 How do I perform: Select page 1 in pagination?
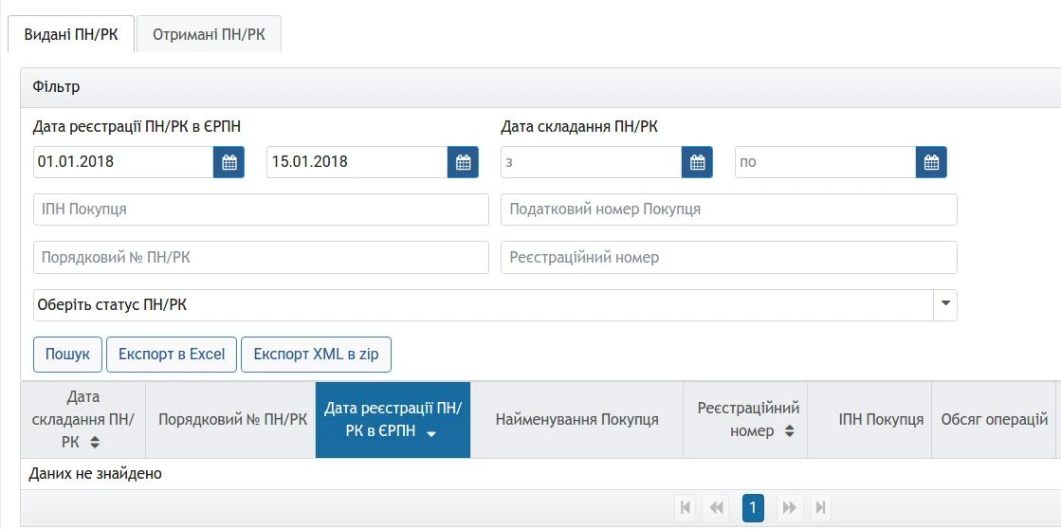(x=753, y=508)
